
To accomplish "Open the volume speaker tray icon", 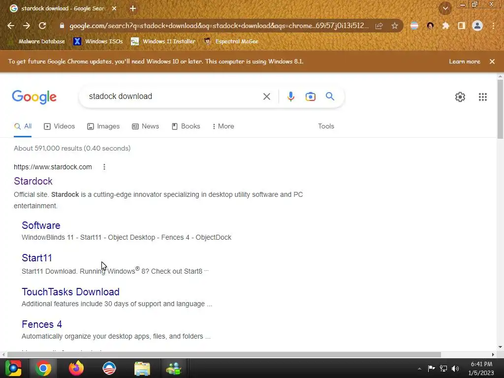I will pos(455,368).
